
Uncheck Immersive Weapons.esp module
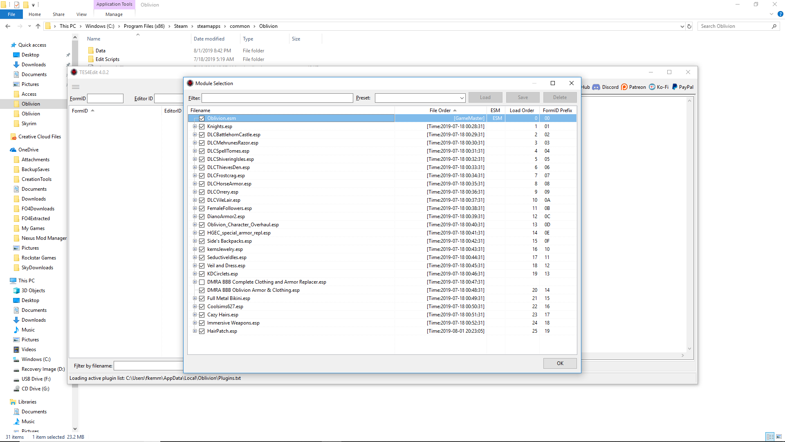click(202, 323)
